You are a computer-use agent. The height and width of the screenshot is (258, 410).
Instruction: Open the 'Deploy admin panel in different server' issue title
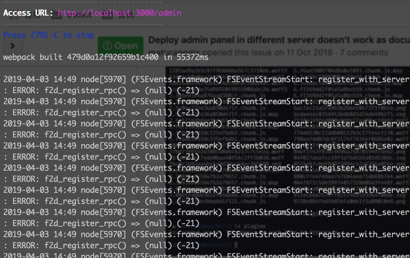coord(279,40)
